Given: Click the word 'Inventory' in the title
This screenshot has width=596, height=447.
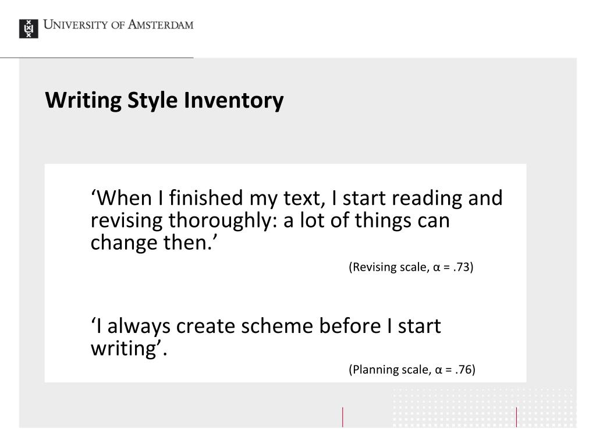Looking at the screenshot, I should coord(234,100).
